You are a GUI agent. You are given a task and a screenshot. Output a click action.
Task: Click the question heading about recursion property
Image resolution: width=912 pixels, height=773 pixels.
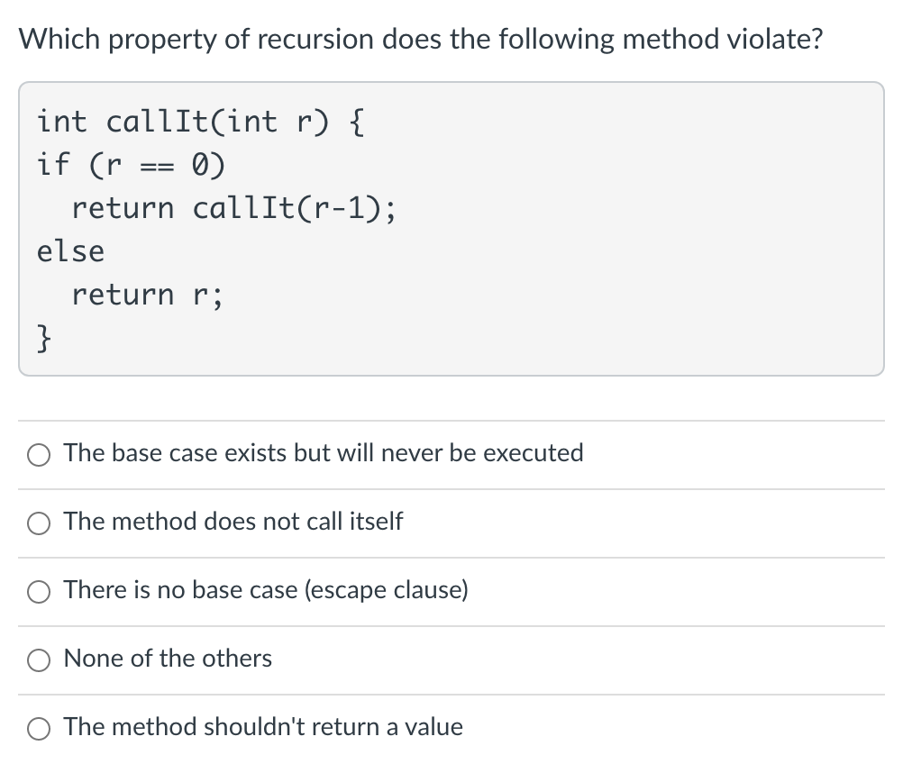[x=420, y=40]
